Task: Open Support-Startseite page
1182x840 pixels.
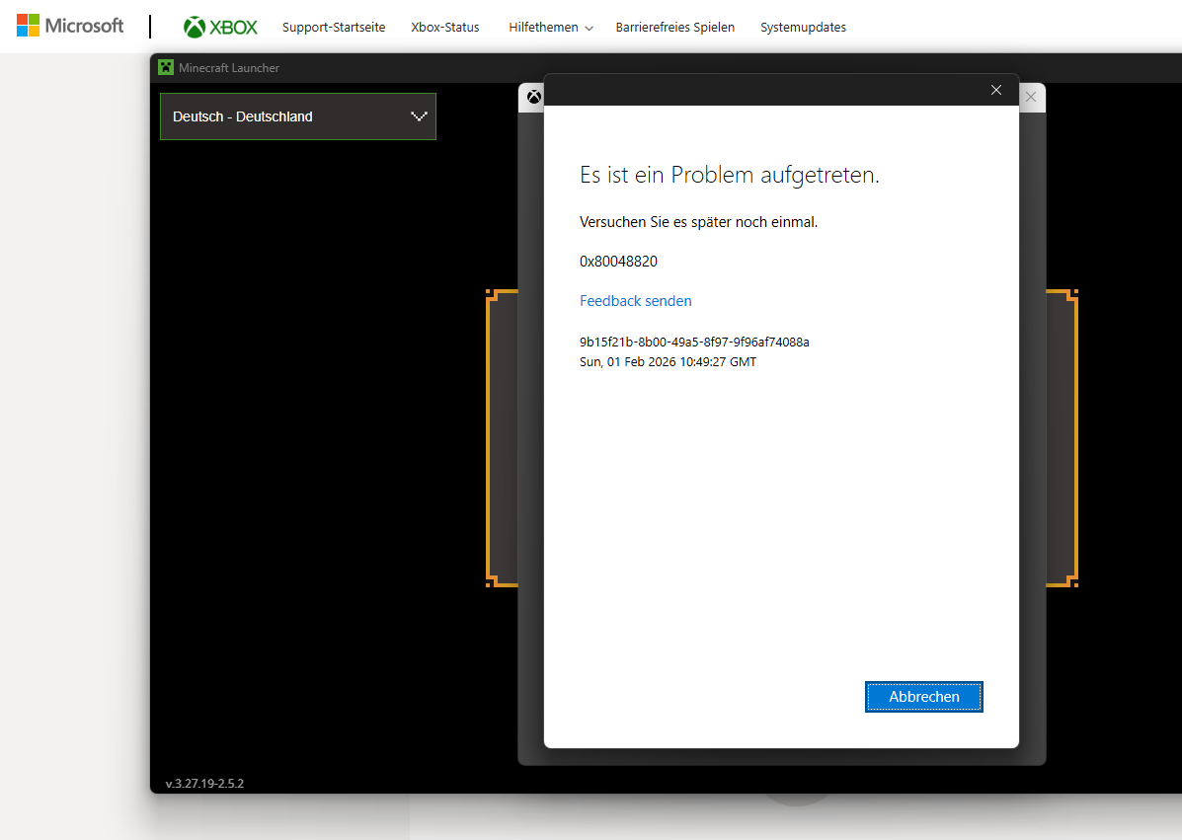Action: pos(333,27)
